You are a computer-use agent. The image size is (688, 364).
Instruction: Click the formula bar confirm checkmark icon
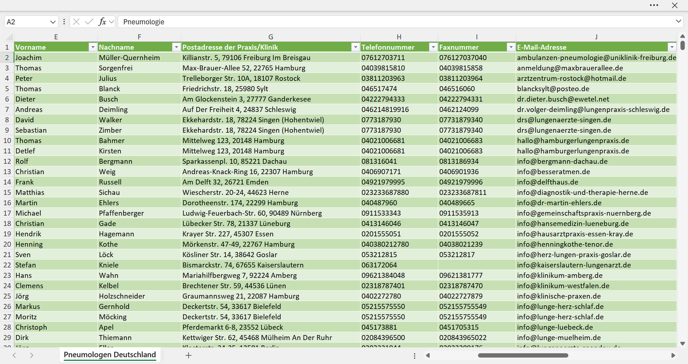(89, 22)
